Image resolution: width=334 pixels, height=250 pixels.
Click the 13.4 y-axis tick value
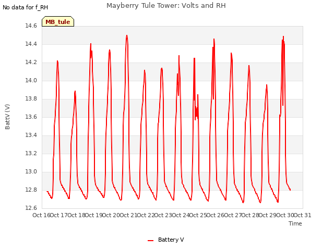click(31, 135)
